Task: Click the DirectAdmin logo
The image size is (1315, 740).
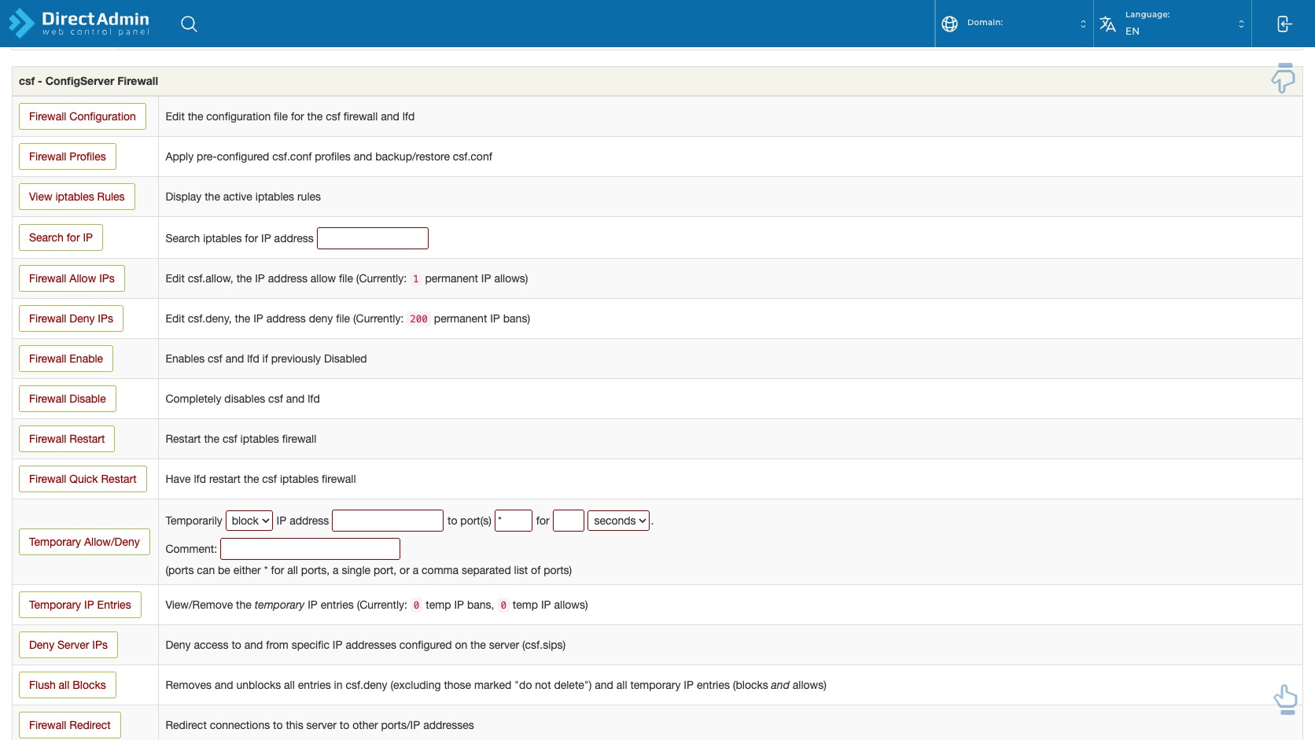Action: tap(79, 23)
